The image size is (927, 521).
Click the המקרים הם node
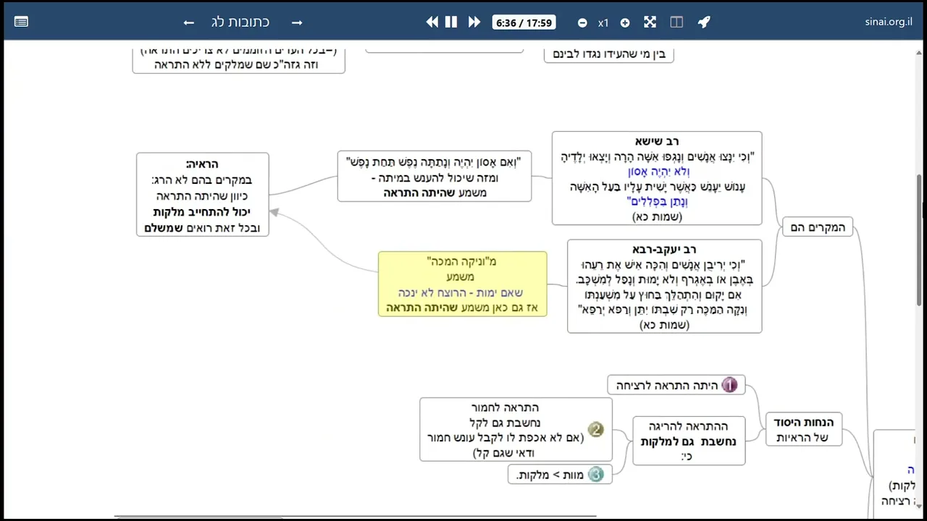(x=818, y=227)
